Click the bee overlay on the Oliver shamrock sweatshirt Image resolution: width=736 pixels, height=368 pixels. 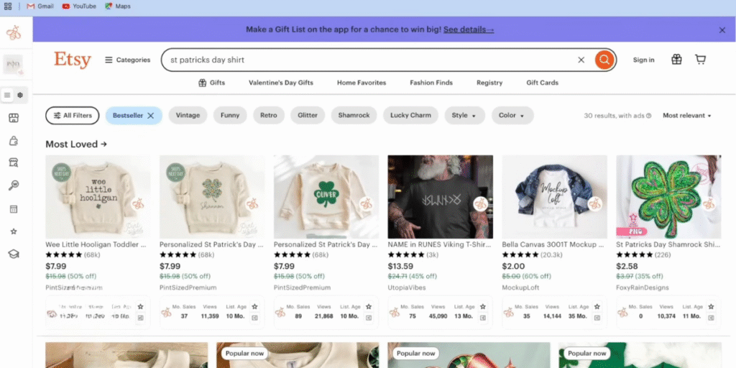coord(366,203)
